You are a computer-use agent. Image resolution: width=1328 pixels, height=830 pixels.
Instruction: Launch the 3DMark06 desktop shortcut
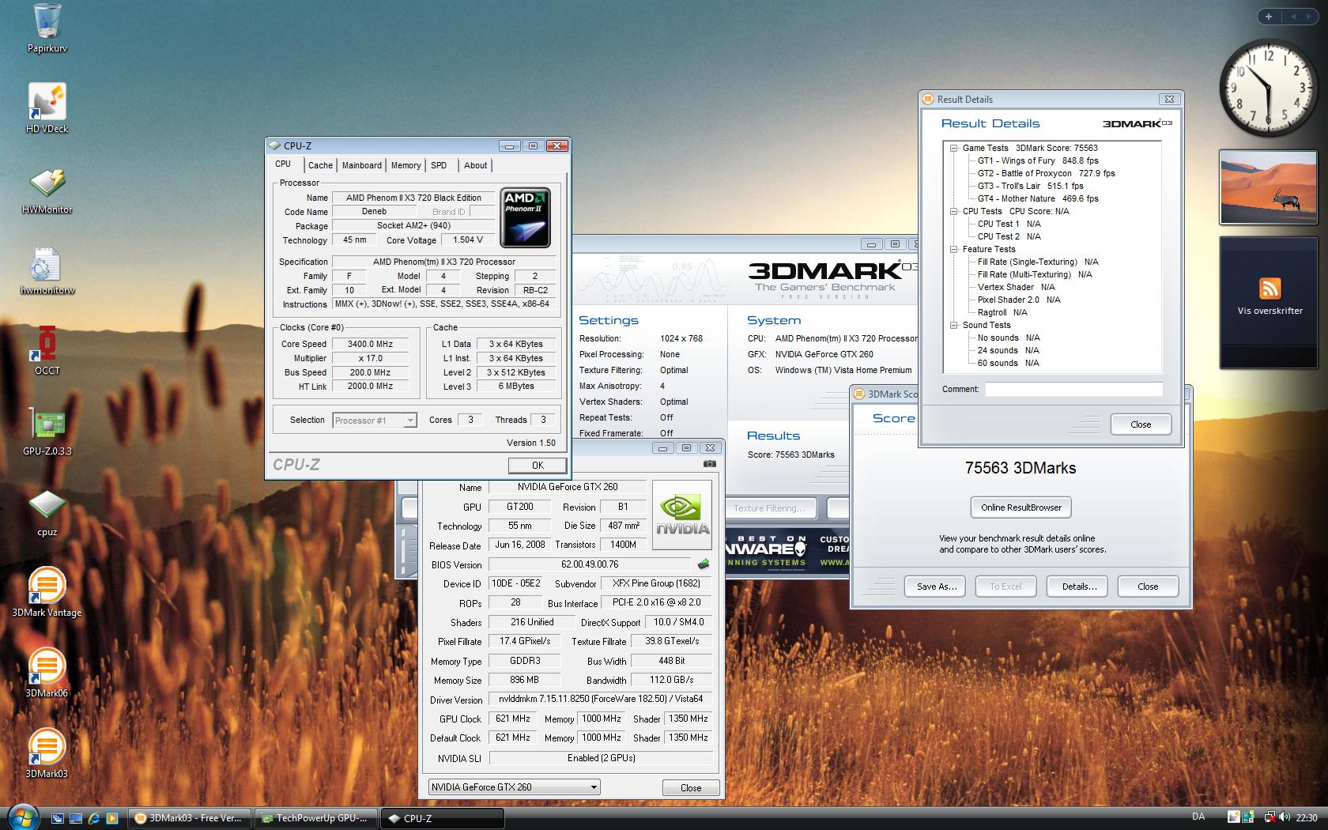pos(47,673)
